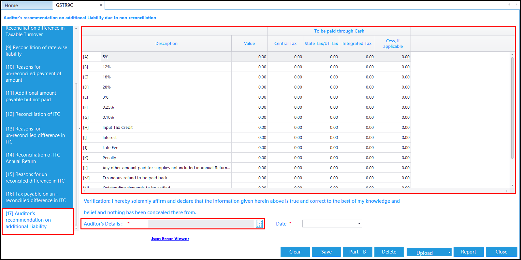Select the 12% description row
Screen dimensions: 521x260
coord(166,67)
